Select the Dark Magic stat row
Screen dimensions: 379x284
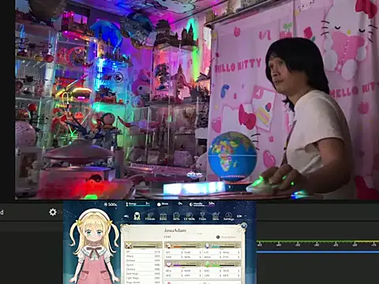point(143,274)
